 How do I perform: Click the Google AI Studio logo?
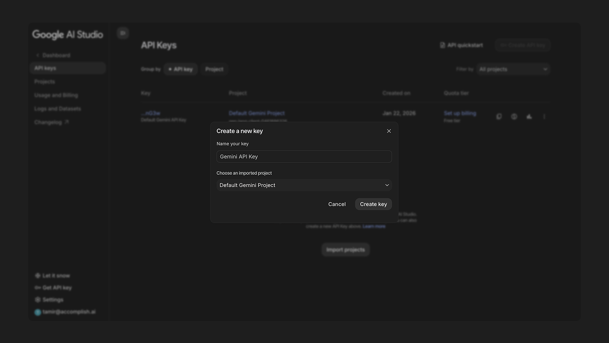68,34
